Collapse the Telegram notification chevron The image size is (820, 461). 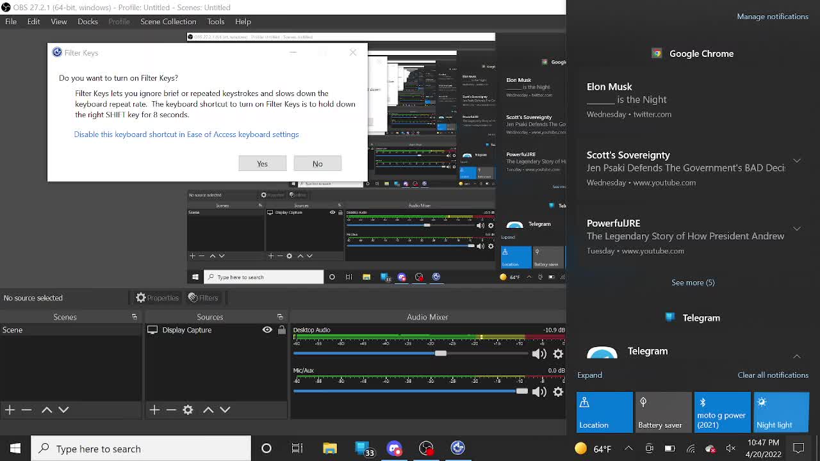coord(797,356)
